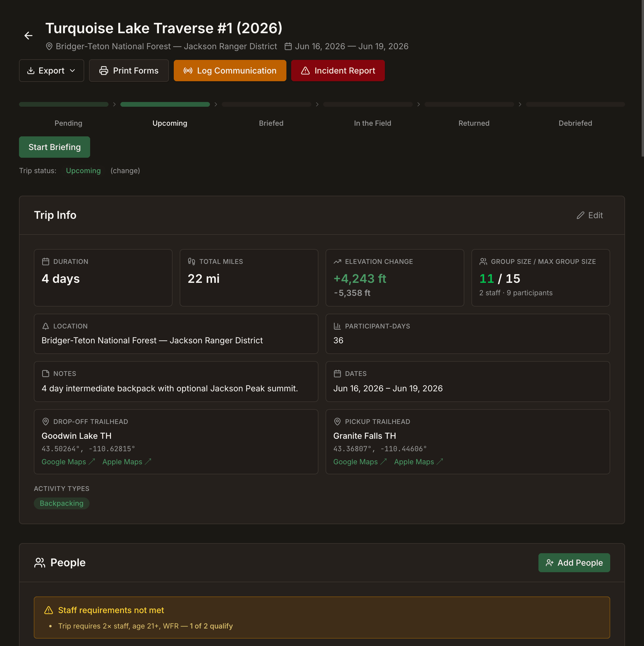Click the Pending progress bar segment
The height and width of the screenshot is (646, 644).
pyautogui.click(x=63, y=104)
